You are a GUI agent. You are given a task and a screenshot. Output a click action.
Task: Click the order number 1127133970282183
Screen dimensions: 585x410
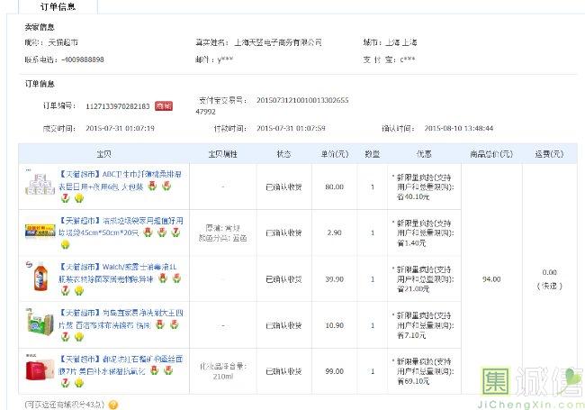pos(118,106)
